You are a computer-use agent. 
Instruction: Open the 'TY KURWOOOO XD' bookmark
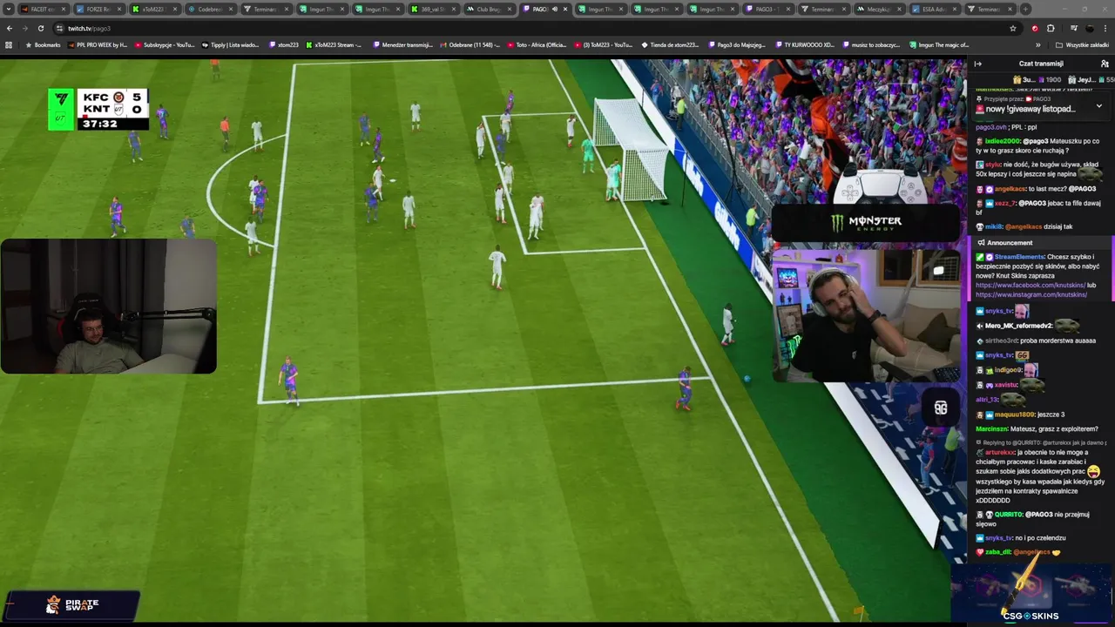(x=804, y=44)
